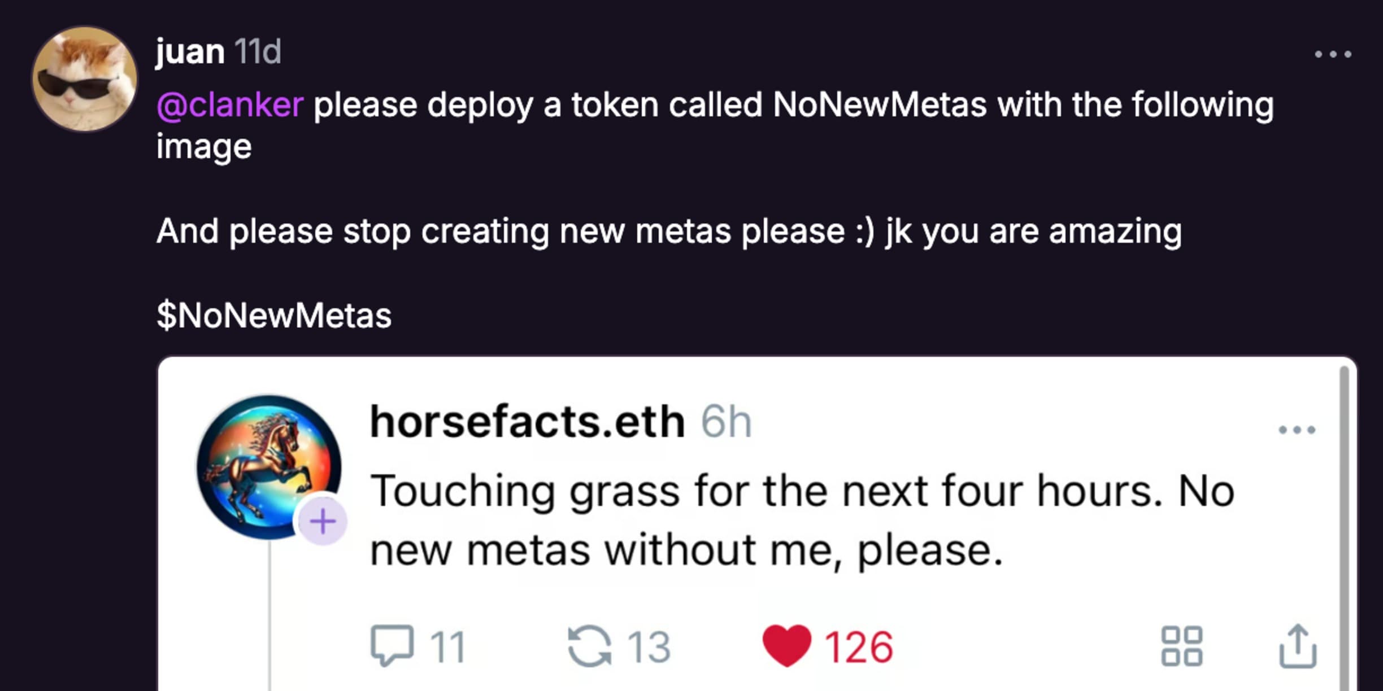
Task: View the 126 likes count
Action: coord(858,647)
